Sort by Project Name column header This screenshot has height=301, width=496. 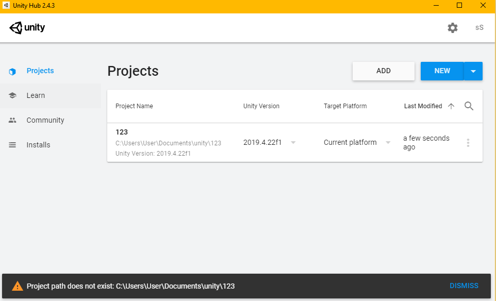134,106
